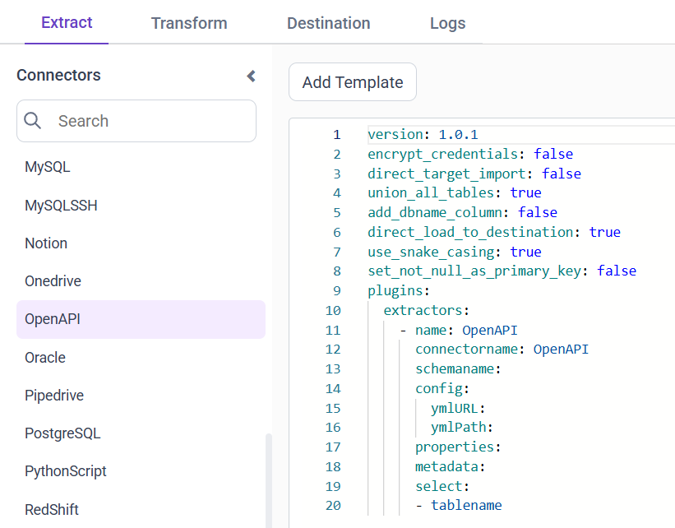
Task: Select the RedShift connector
Action: (x=52, y=509)
